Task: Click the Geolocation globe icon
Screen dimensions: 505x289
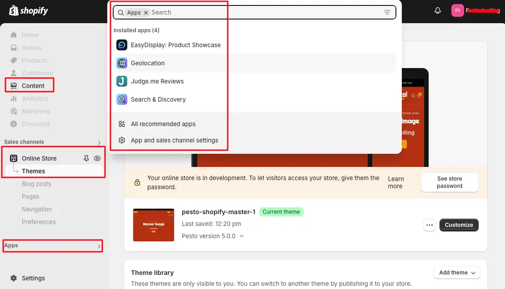Action: 122,64
